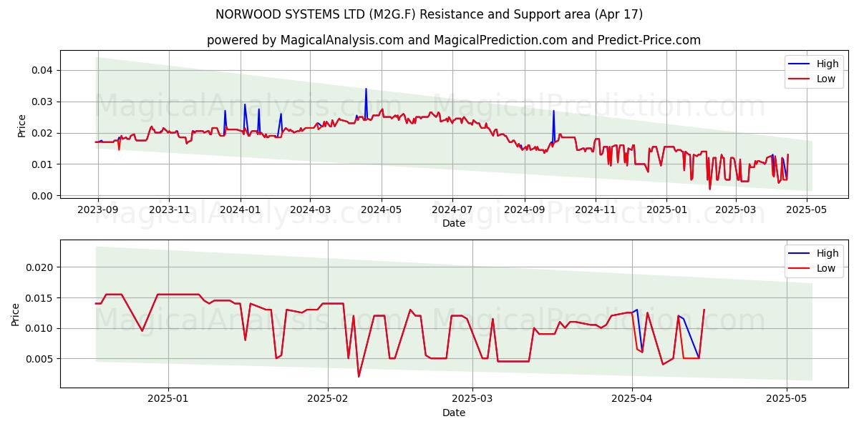Image resolution: width=859 pixels, height=429 pixels.
Task: Click bottom chart x-axis label 2025-01
Action: pyautogui.click(x=168, y=400)
